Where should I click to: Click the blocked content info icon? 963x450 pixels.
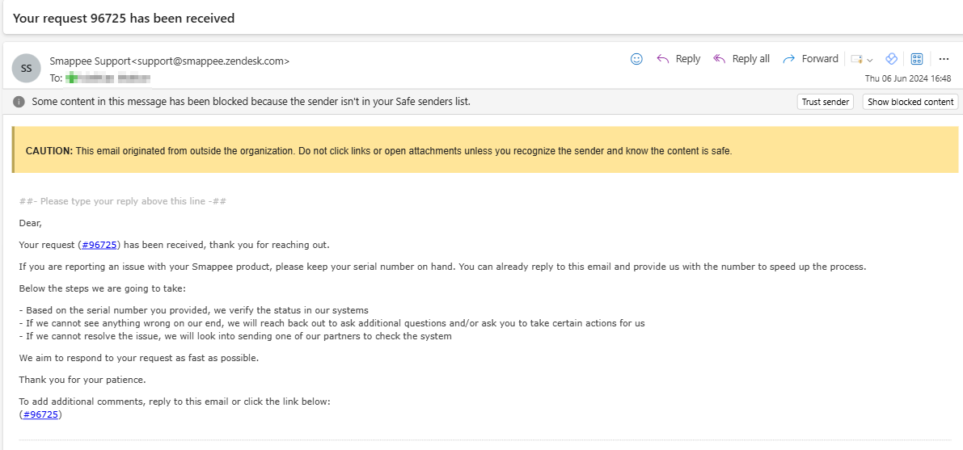point(19,102)
